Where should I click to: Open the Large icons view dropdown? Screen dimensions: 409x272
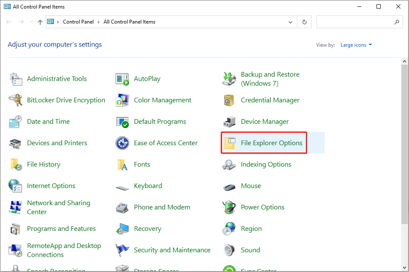pyautogui.click(x=356, y=45)
